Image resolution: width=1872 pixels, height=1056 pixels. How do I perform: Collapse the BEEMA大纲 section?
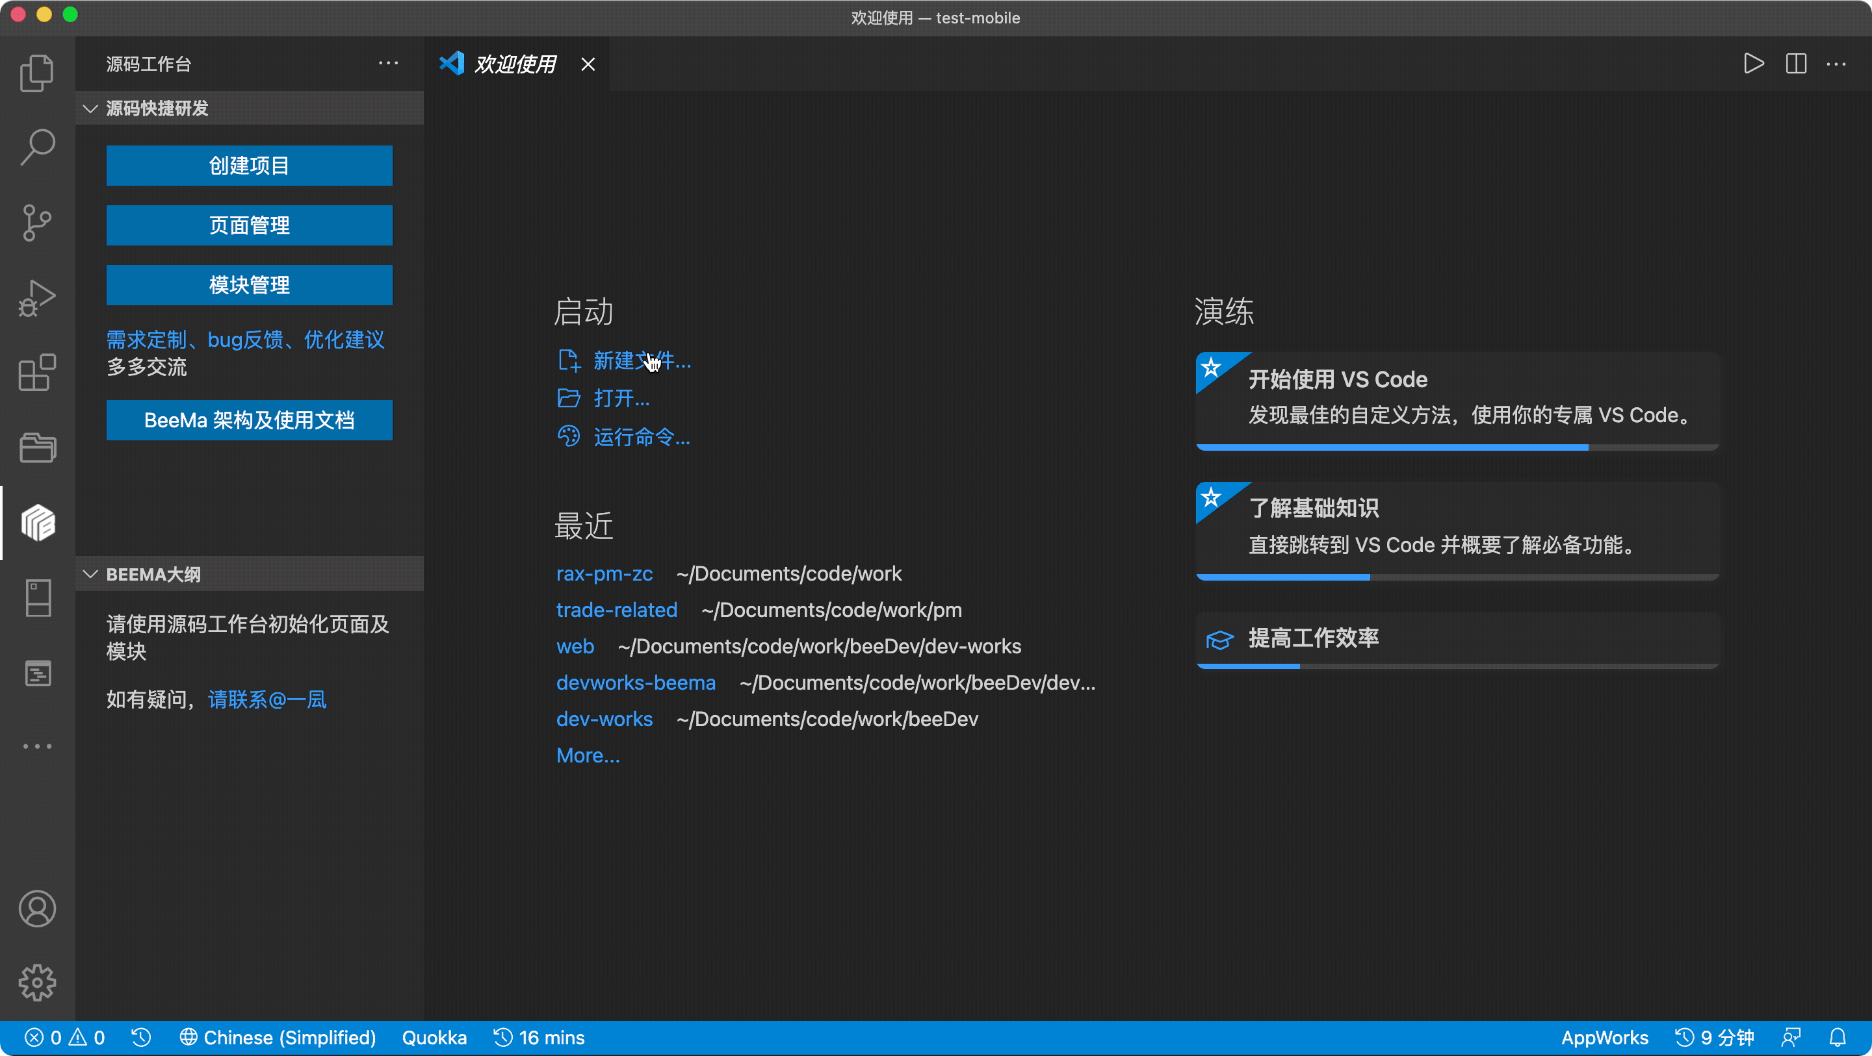(x=249, y=575)
